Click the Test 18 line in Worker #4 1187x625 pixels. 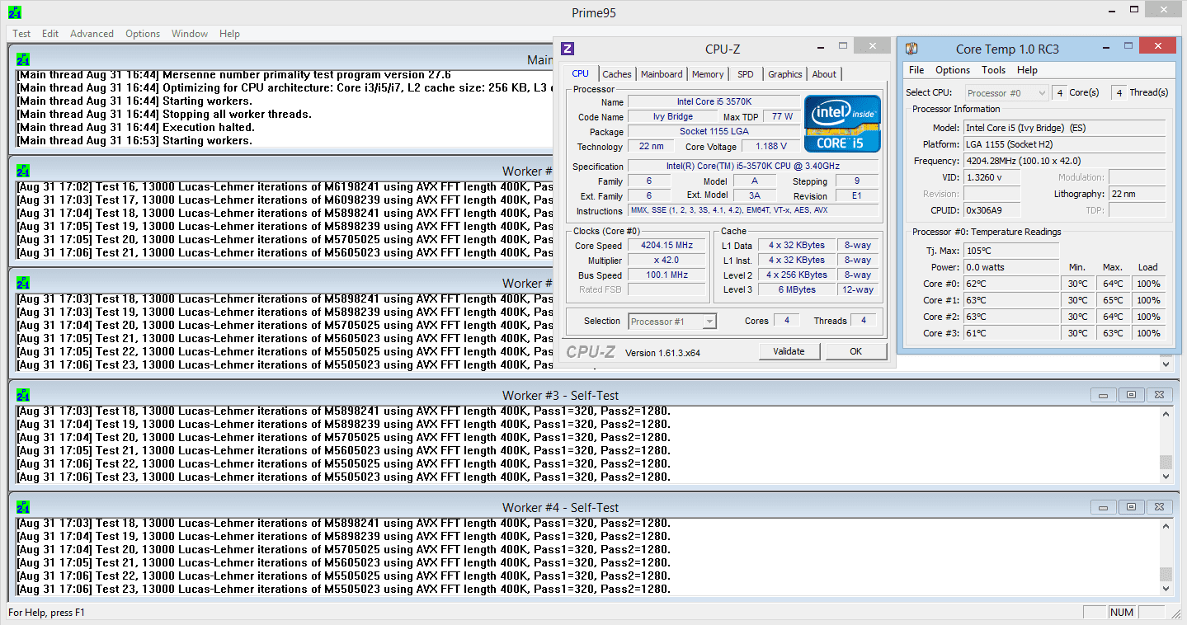click(x=343, y=523)
